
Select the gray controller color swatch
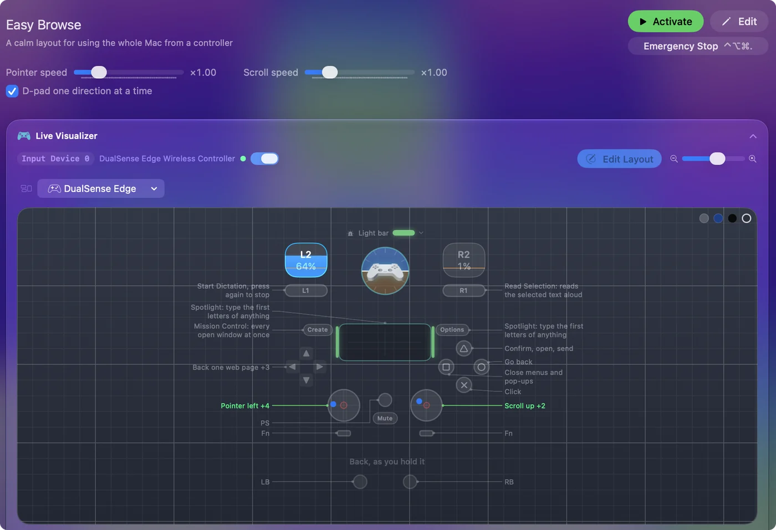pos(704,218)
